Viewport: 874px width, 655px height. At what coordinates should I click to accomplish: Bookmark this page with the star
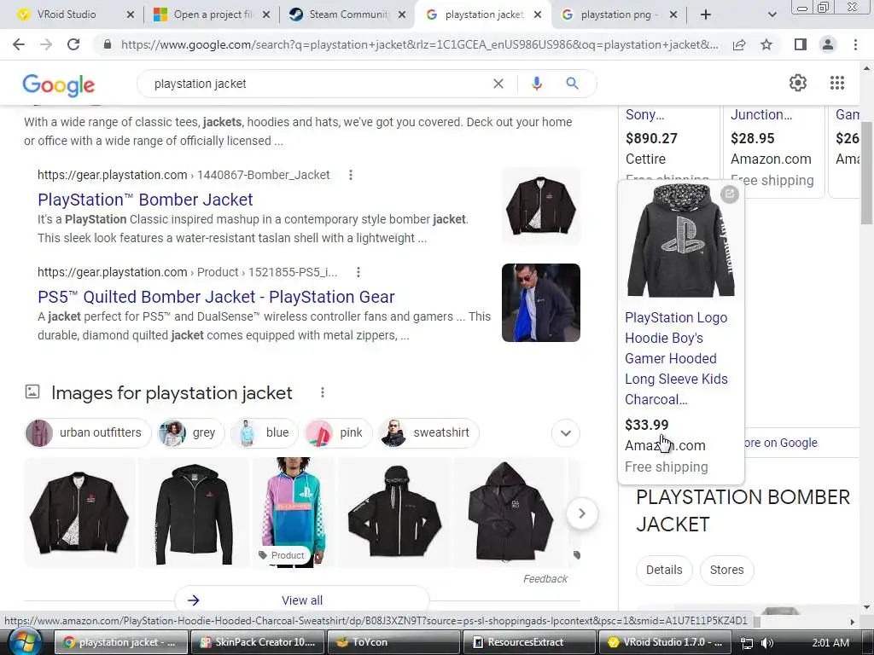766,44
